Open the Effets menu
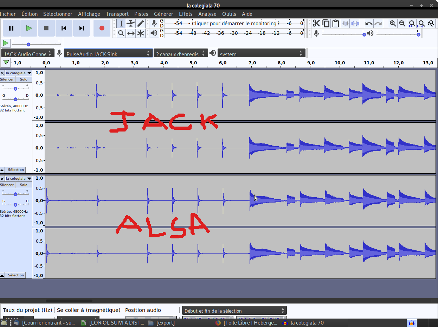This screenshot has height=327, width=438. (186, 14)
